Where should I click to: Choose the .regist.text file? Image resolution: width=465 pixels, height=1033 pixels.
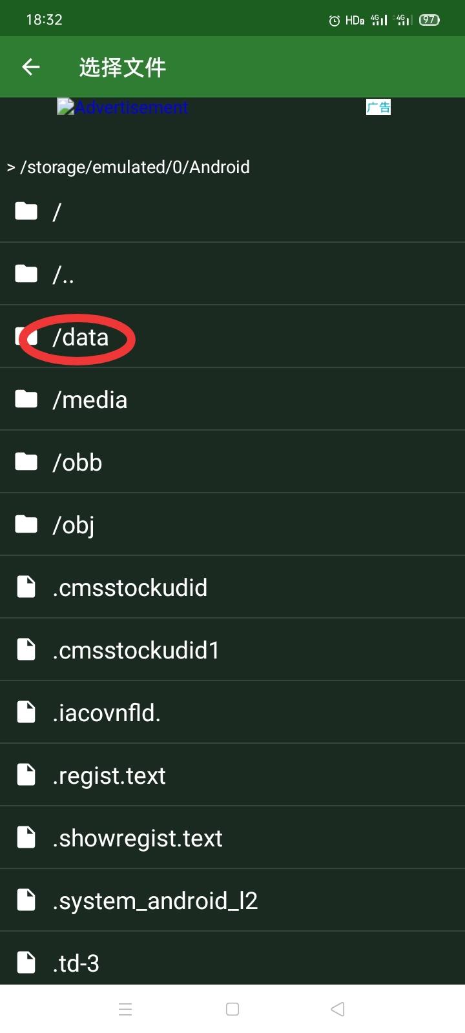(232, 775)
